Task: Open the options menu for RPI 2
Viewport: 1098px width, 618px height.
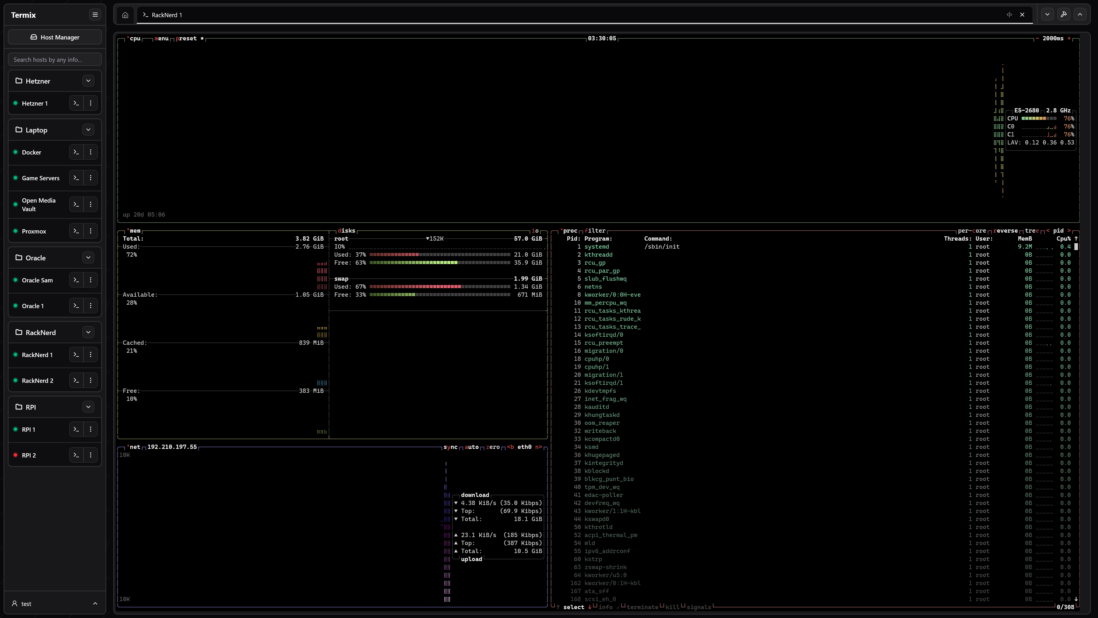Action: [90, 455]
